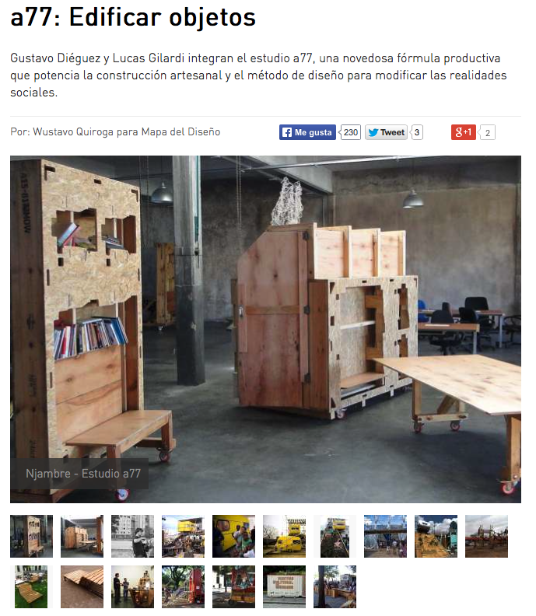The height and width of the screenshot is (616, 536).
Task: Click the a77: Edificar objetos headline
Action: pos(133,17)
